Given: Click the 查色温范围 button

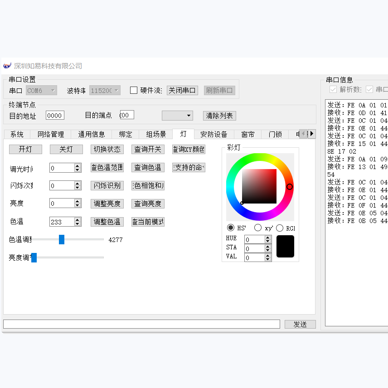Looking at the screenshot, I should pyautogui.click(x=107, y=168).
